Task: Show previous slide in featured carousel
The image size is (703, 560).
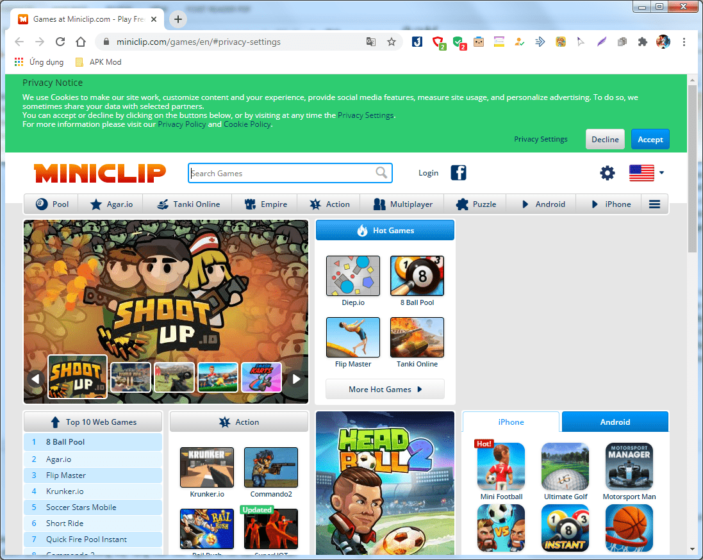Action: pyautogui.click(x=35, y=379)
